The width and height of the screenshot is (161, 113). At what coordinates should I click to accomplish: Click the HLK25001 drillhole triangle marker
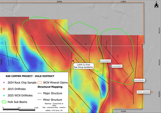[133, 80]
